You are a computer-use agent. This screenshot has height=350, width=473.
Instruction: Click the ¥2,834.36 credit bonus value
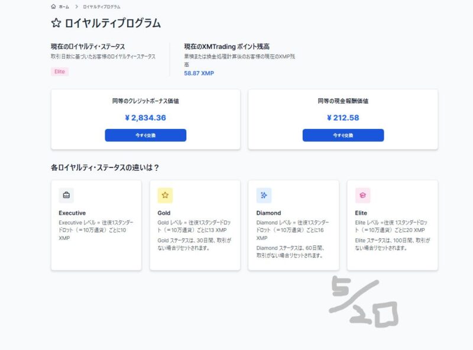coord(145,118)
